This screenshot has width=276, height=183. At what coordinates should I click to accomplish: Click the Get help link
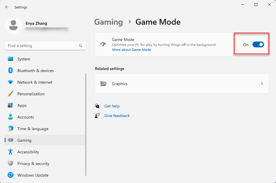112,106
